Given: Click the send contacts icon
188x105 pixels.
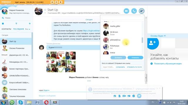Looking at the screenshot, I should (129, 96).
